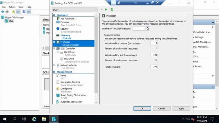
Task: Collapse the SCSI Controller node
Action: point(54,49)
